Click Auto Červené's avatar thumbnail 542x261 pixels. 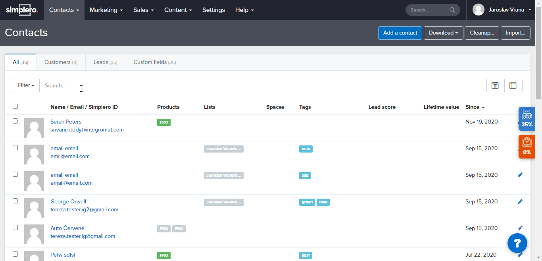click(x=34, y=234)
